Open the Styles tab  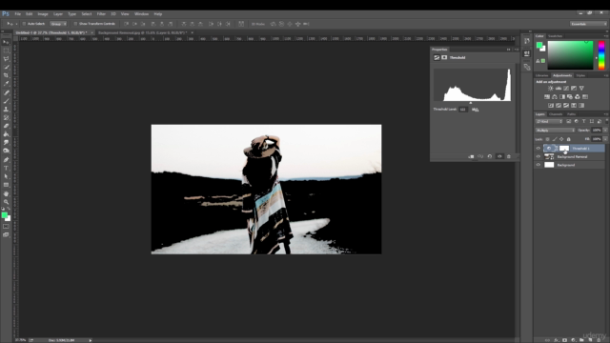[x=580, y=75]
